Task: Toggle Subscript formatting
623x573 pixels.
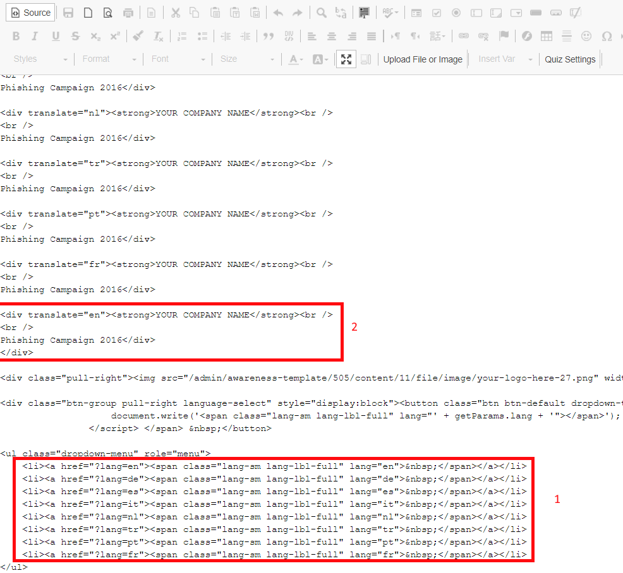Action: (x=95, y=36)
